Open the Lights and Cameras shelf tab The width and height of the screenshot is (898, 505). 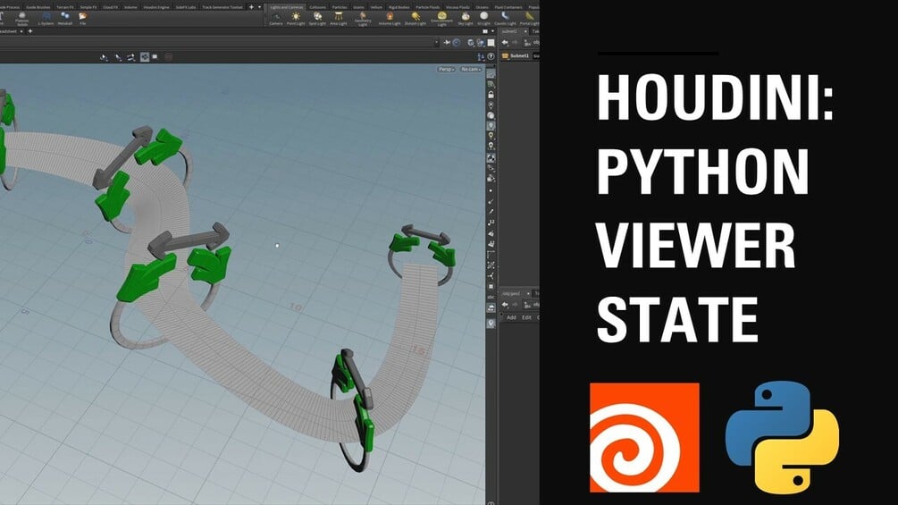286,7
